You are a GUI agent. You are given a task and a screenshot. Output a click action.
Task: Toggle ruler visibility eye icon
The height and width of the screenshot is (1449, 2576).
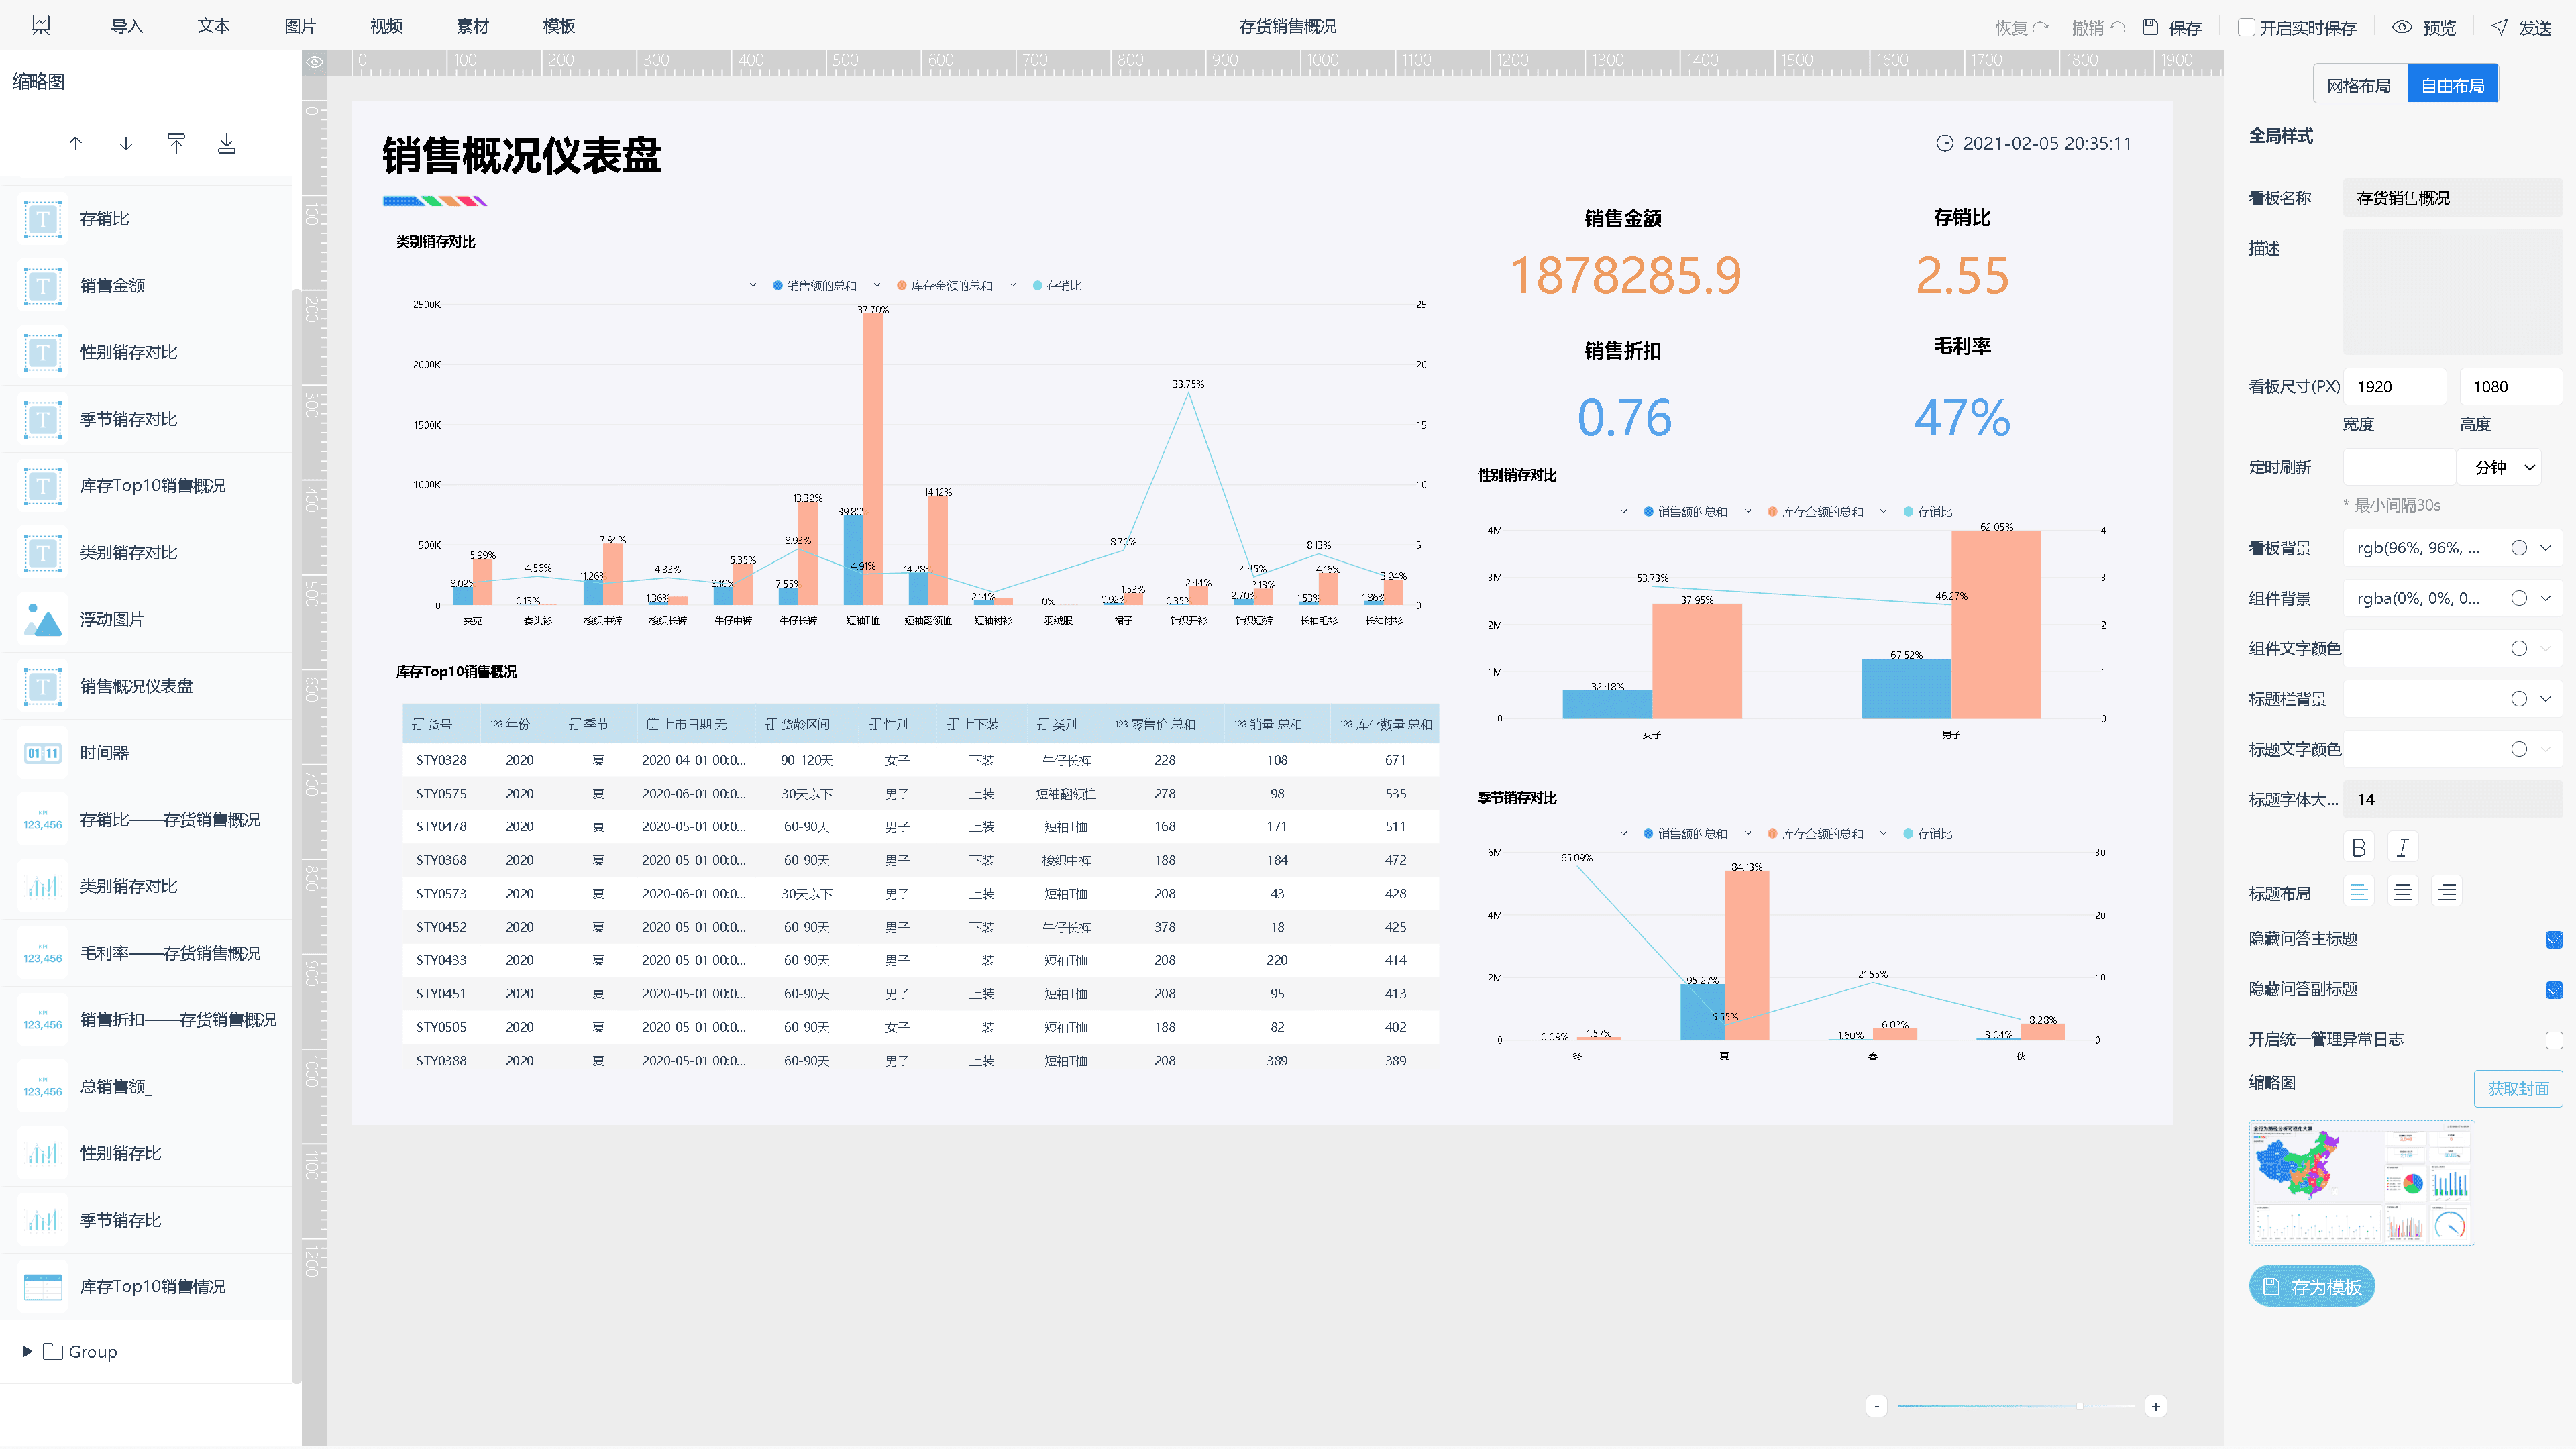pos(315,62)
